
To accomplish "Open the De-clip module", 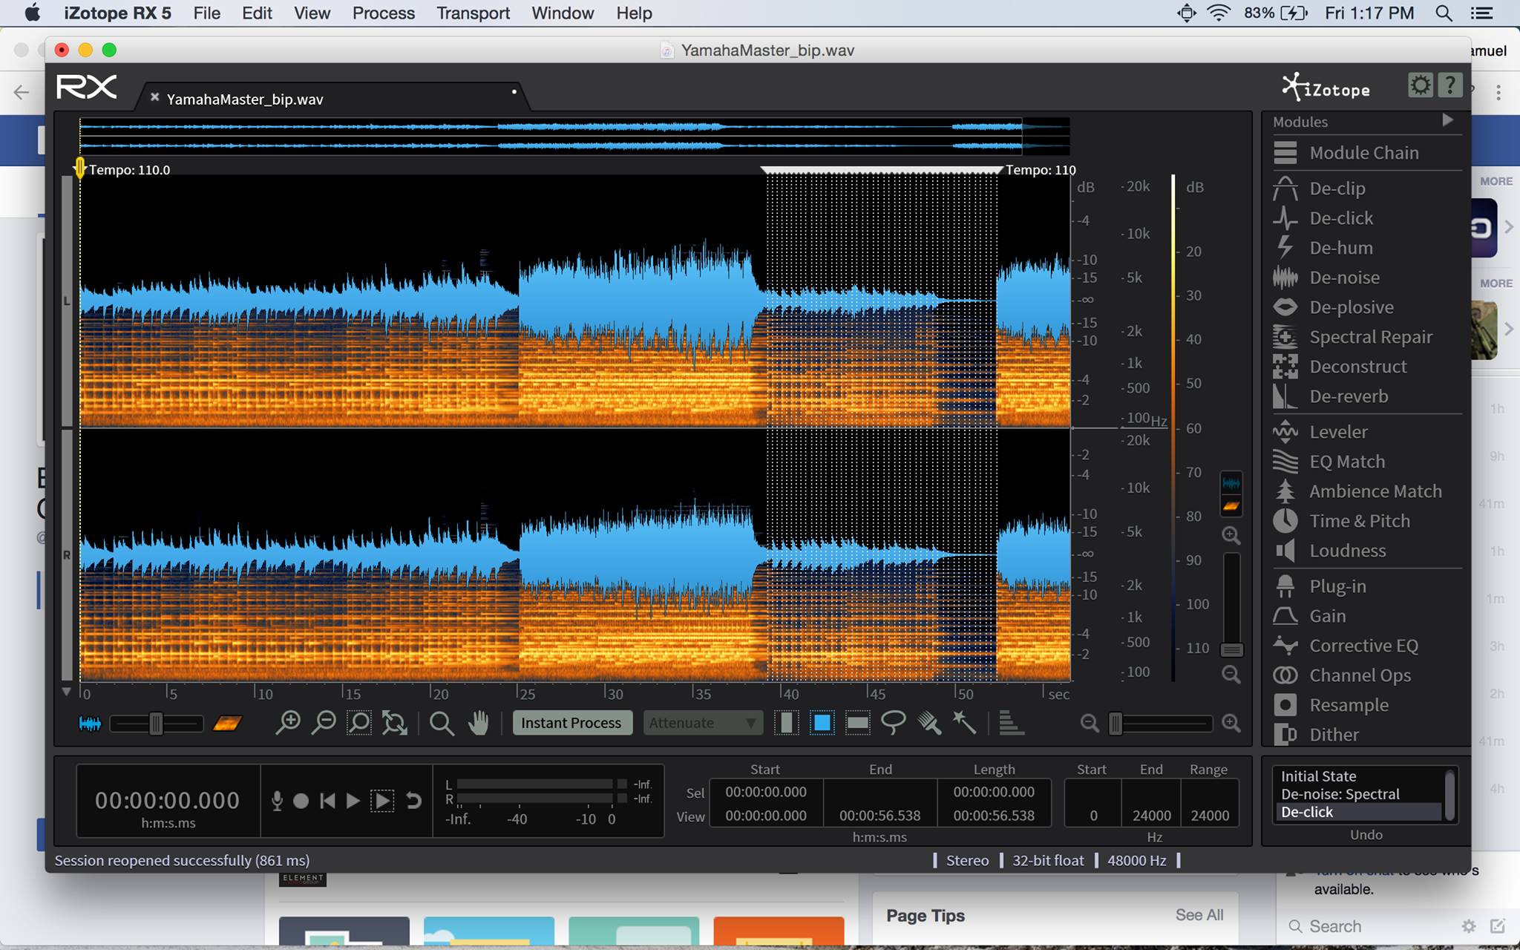I will click(1337, 189).
